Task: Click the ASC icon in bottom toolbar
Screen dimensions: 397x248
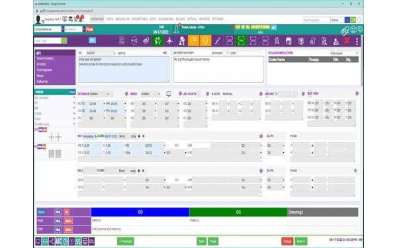Action: click(x=58, y=241)
